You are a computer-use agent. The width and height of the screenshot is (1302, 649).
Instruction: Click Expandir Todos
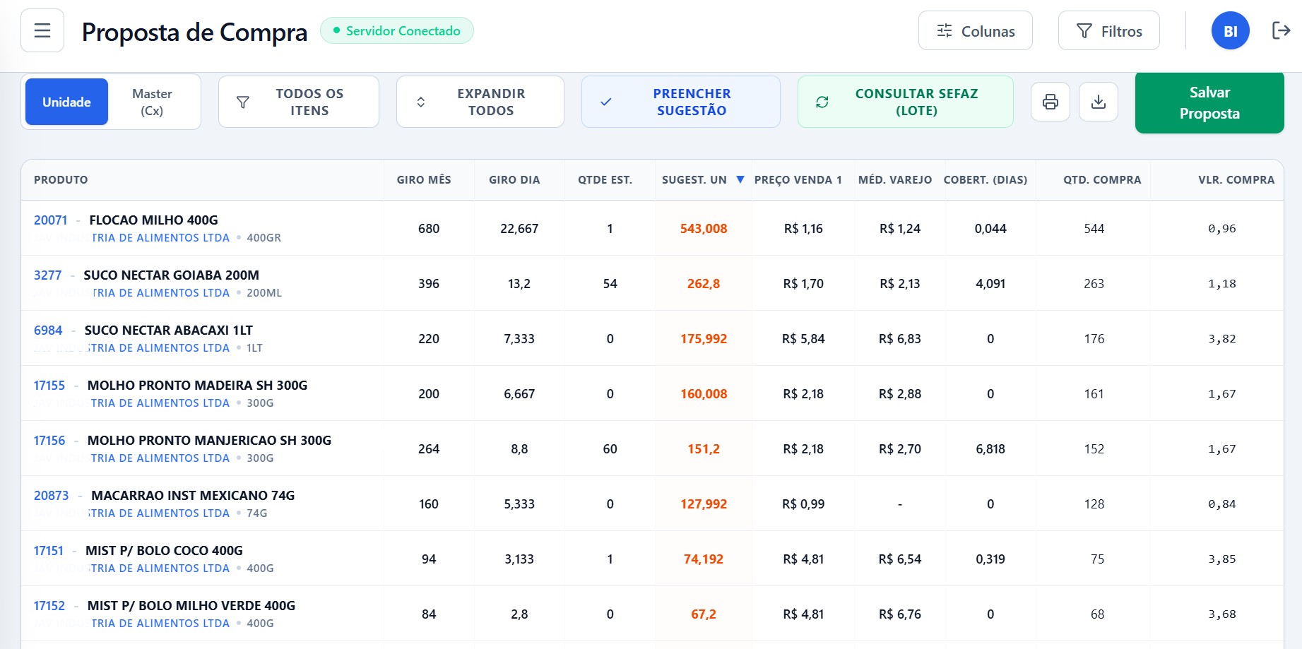pyautogui.click(x=480, y=102)
